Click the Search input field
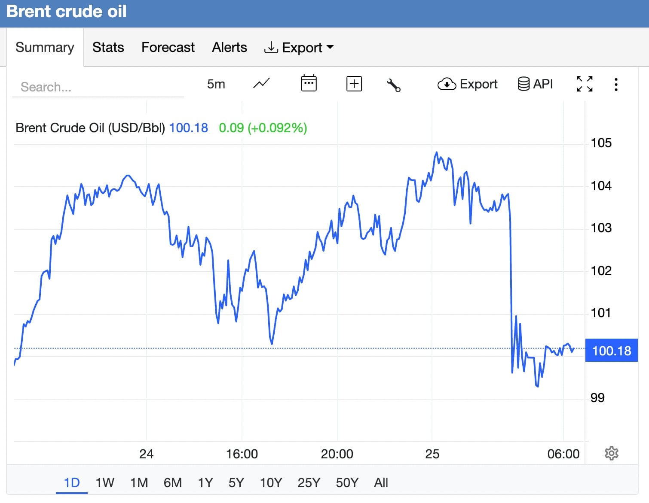 pos(98,87)
